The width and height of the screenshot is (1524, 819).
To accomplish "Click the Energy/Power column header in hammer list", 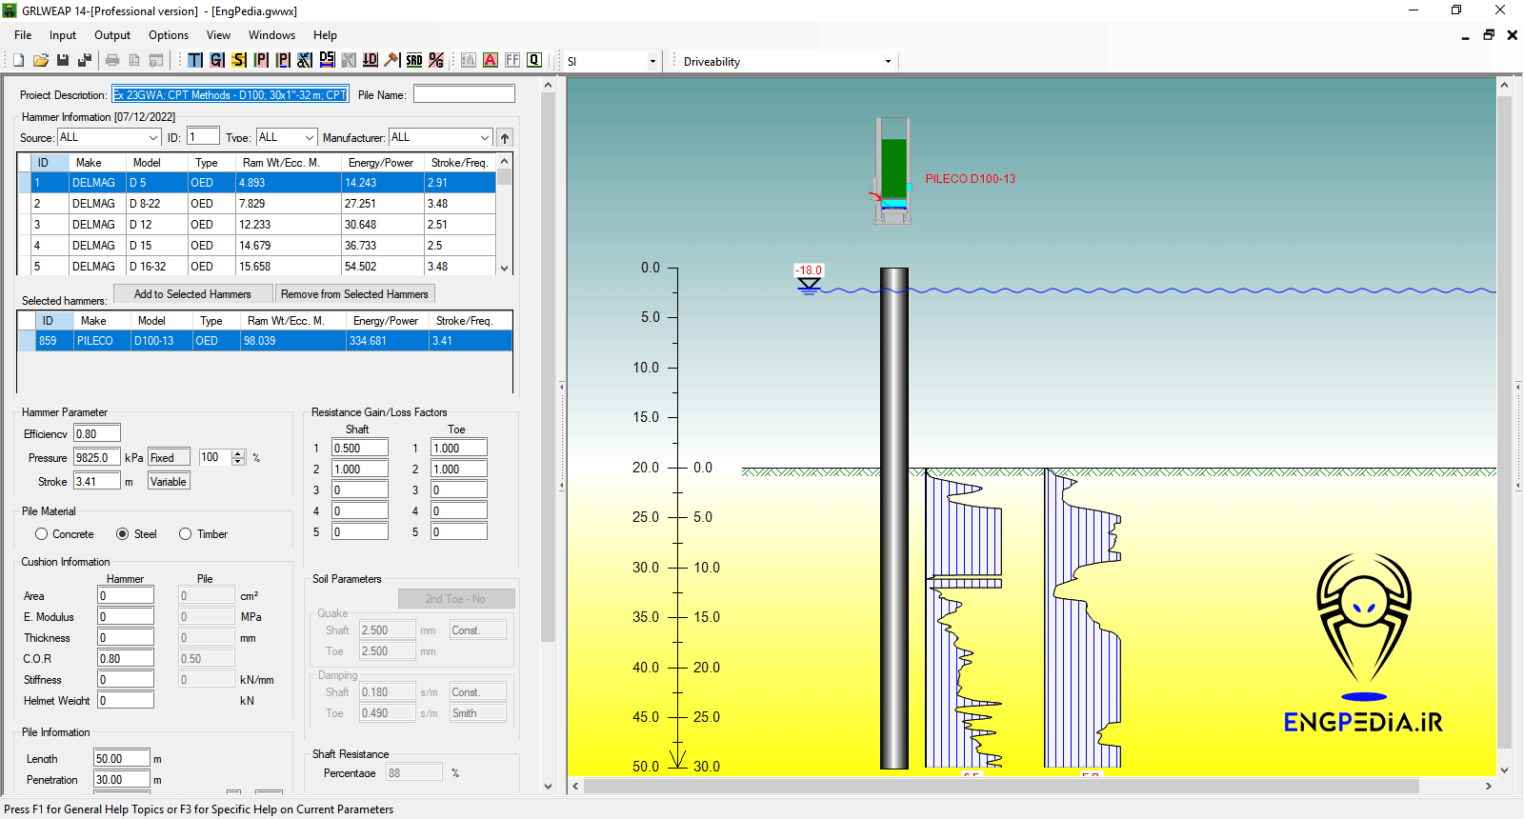I will pyautogui.click(x=381, y=163).
